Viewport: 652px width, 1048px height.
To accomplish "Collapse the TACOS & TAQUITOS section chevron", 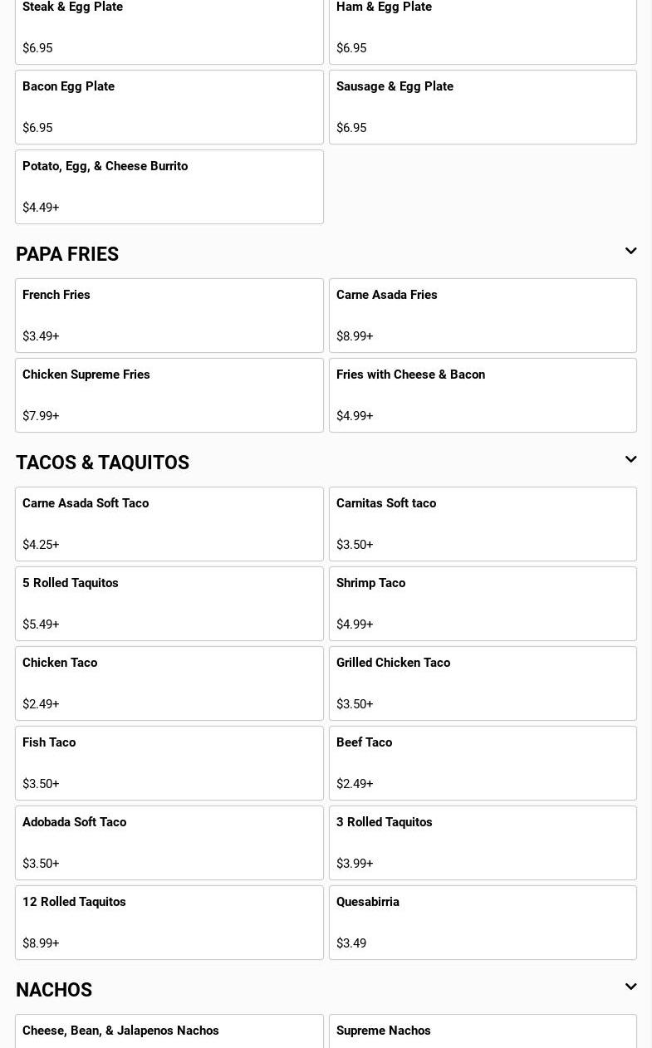I will coord(630,459).
